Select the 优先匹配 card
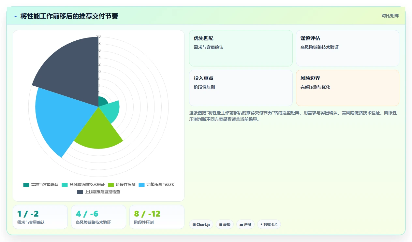The image size is (412, 242). 241,48
